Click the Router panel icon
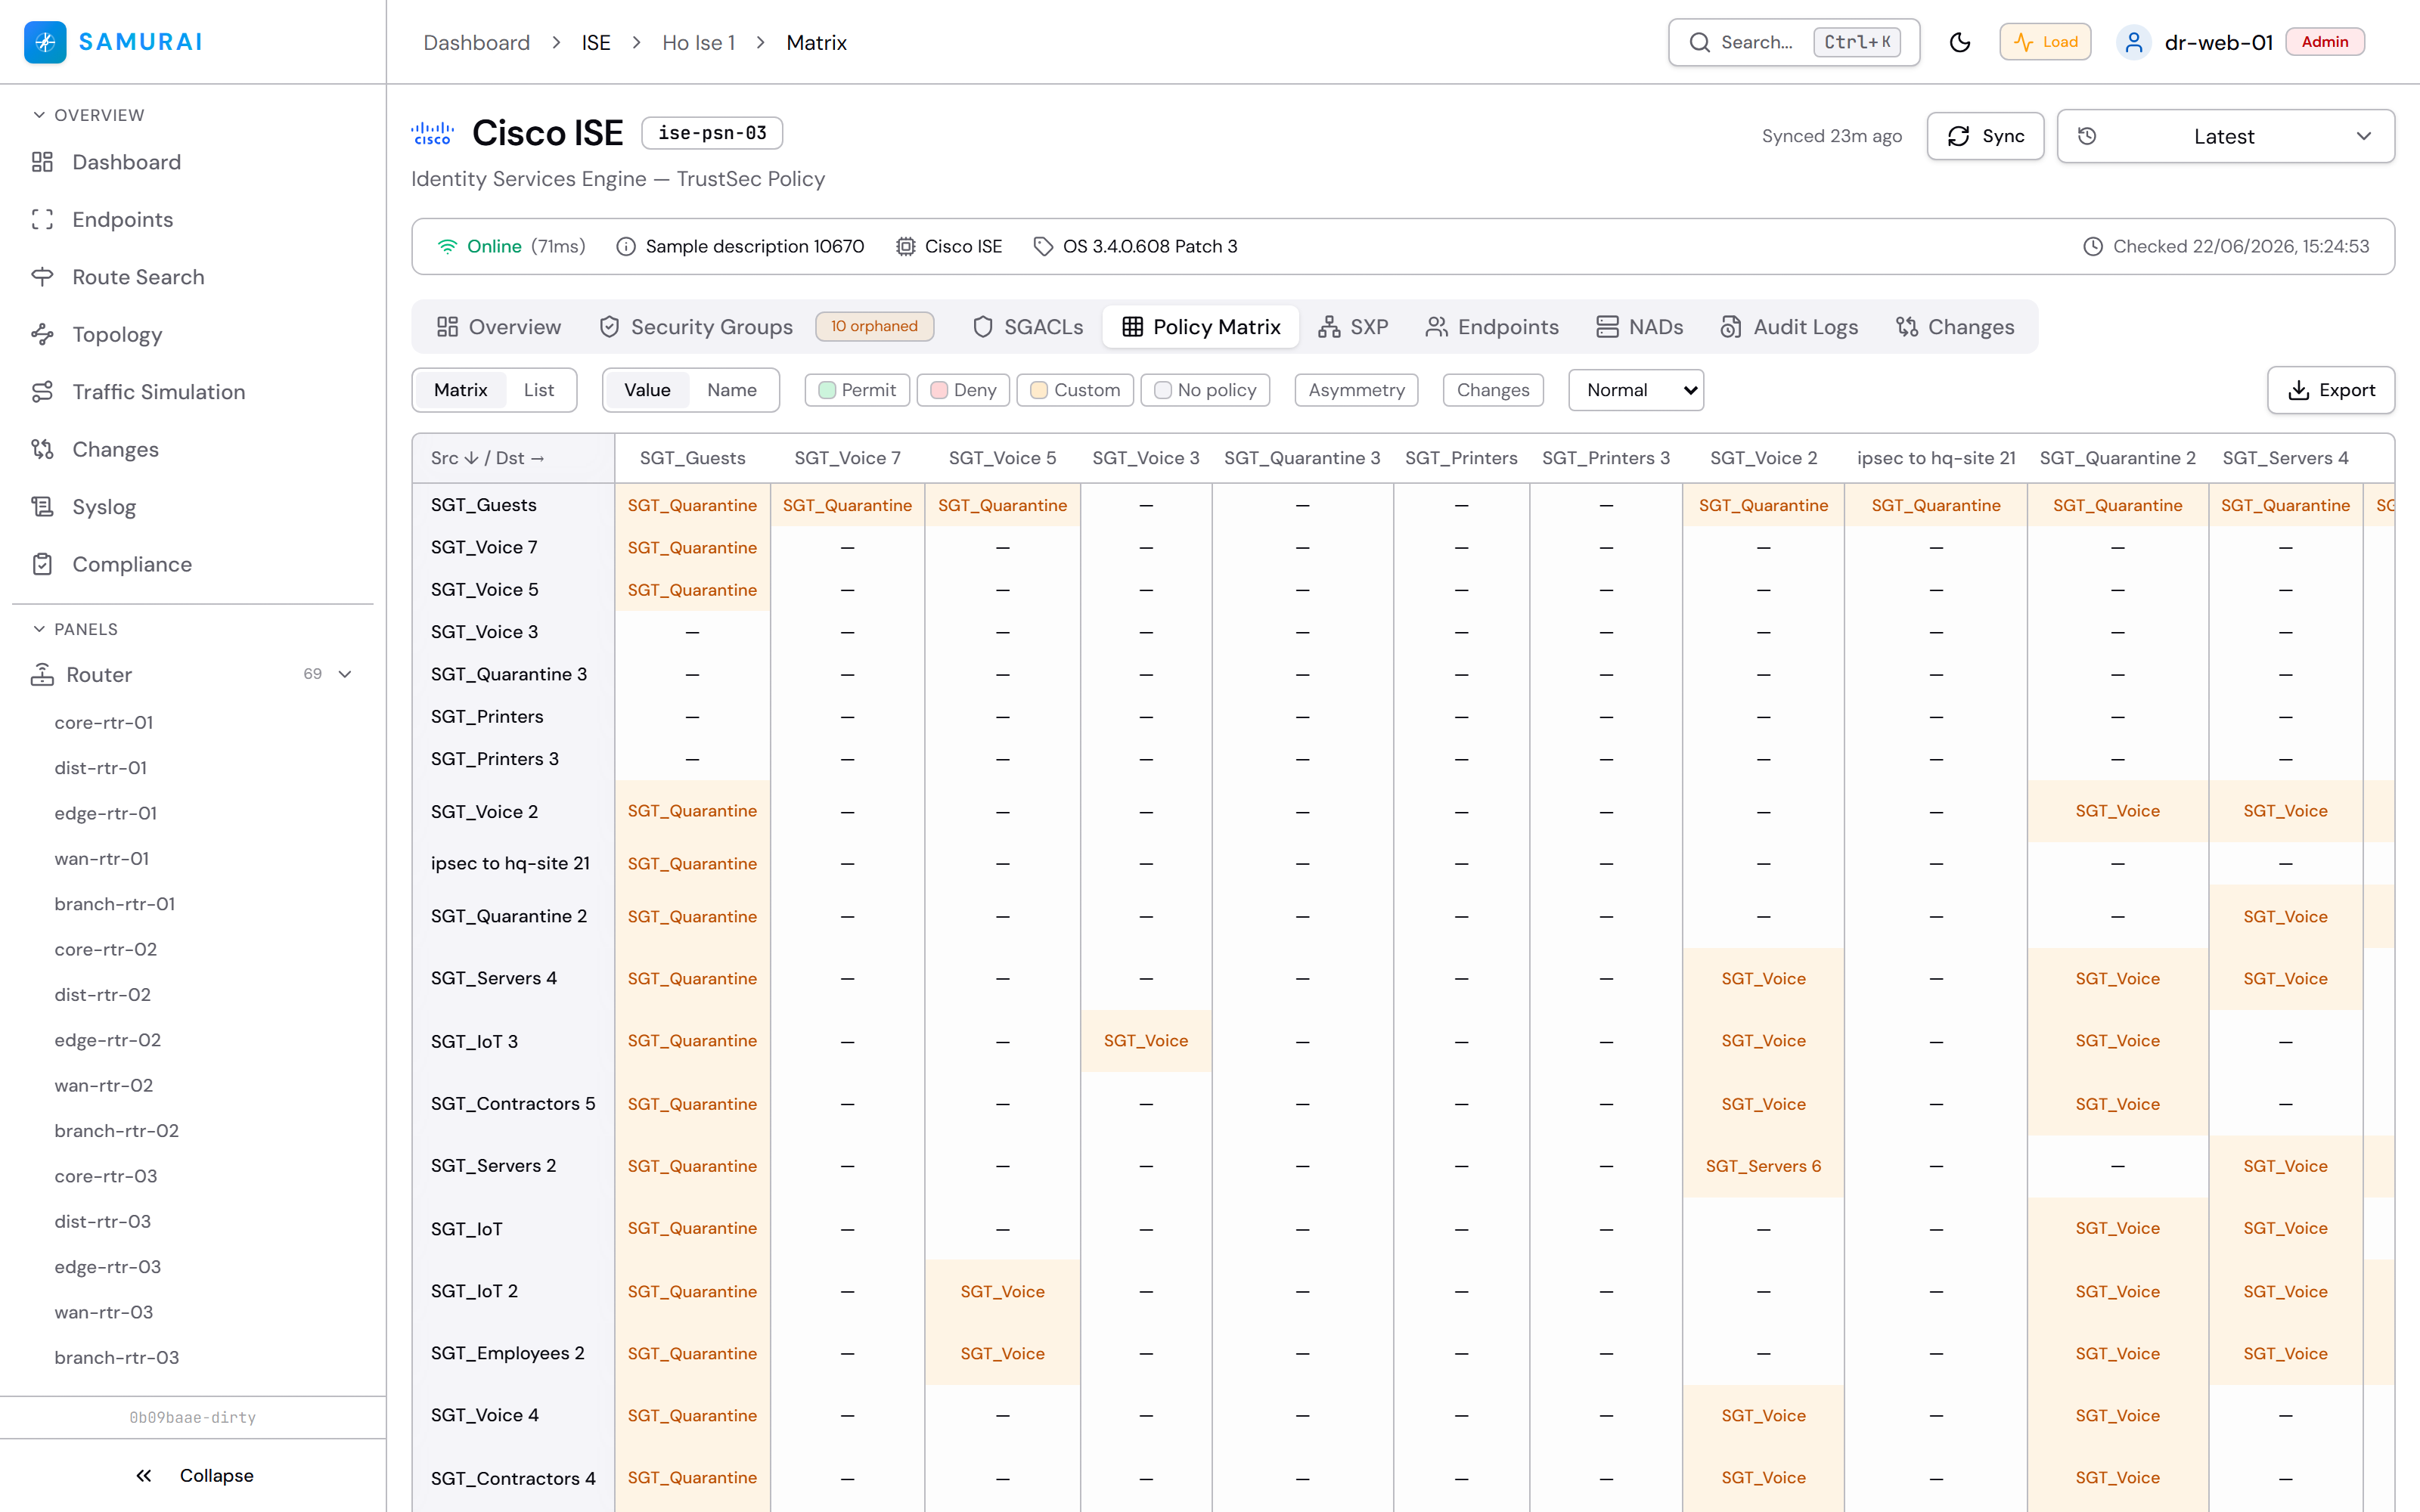 (42, 675)
